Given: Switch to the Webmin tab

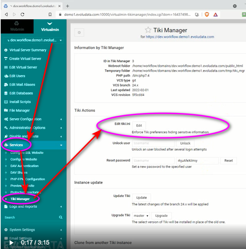Looking at the screenshot, I should pos(17,26).
